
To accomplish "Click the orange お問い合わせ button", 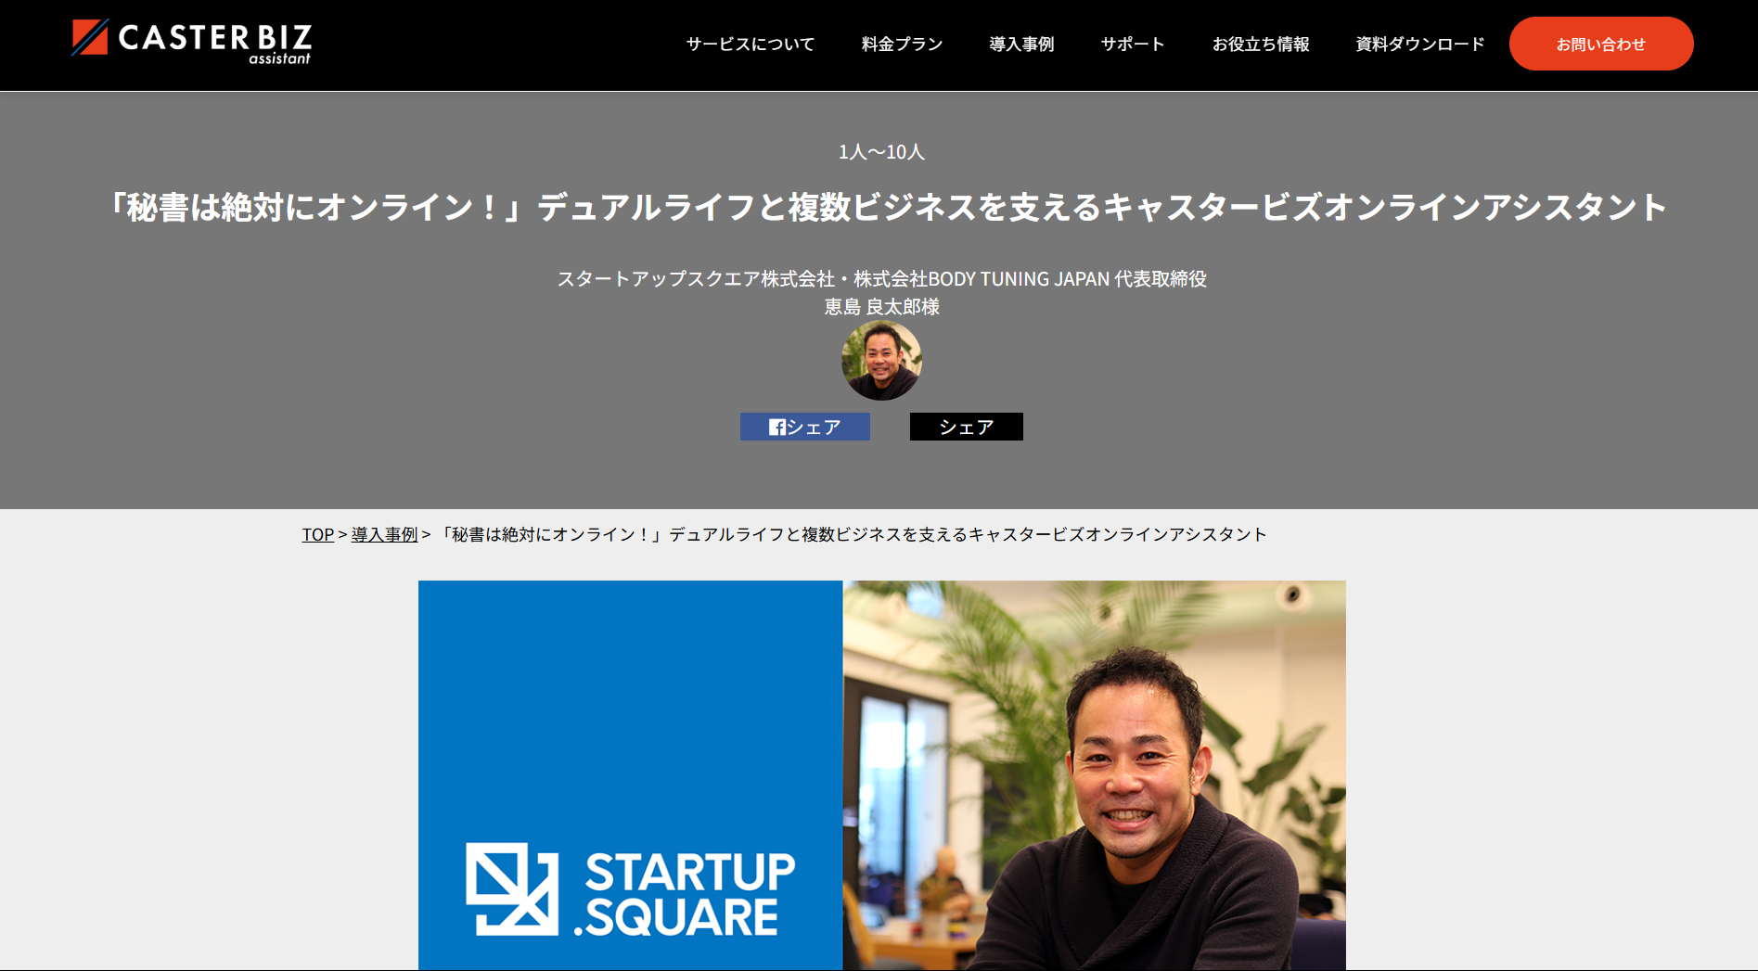I will [x=1601, y=44].
